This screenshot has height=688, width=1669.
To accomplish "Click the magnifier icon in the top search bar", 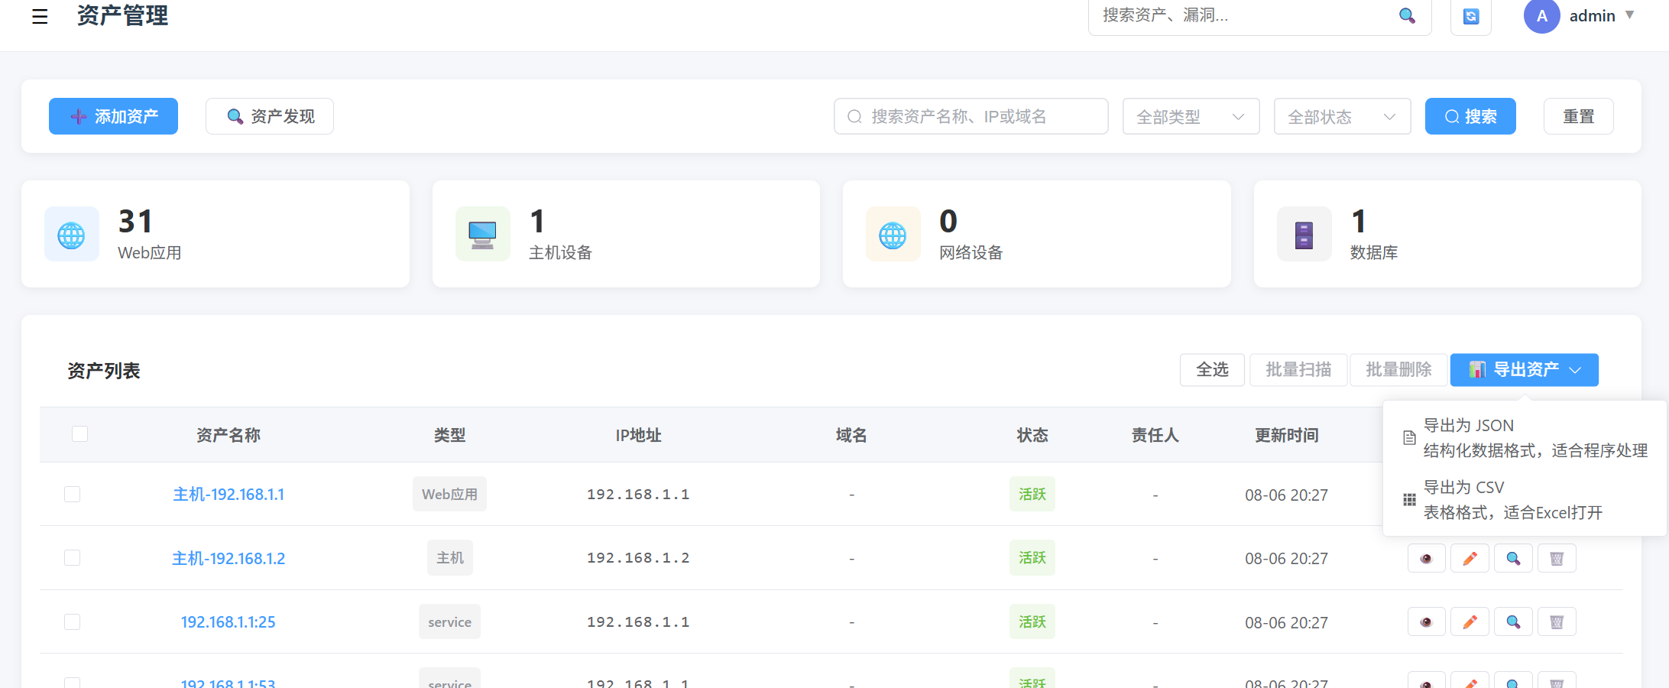I will click(1407, 16).
